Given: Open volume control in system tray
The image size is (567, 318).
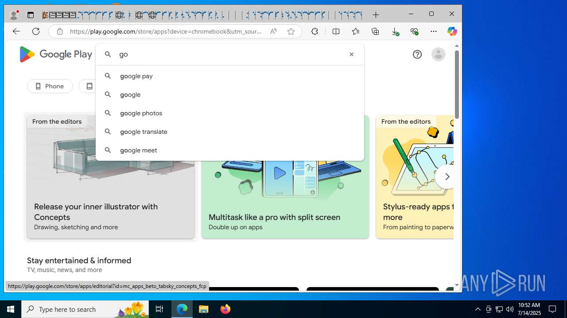Looking at the screenshot, I should click(x=510, y=309).
